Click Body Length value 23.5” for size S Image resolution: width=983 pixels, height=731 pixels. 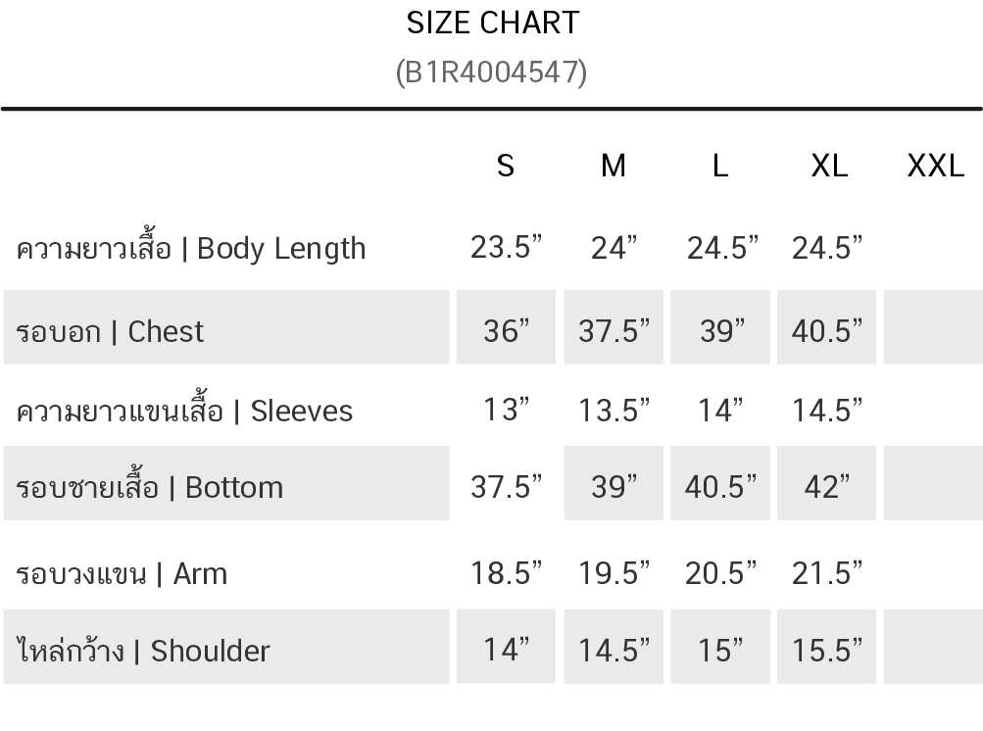[x=506, y=248]
